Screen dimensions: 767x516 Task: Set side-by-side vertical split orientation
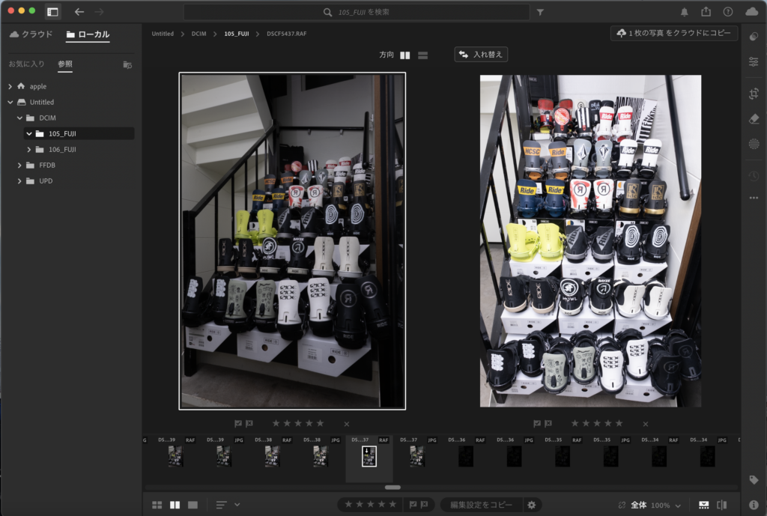405,55
